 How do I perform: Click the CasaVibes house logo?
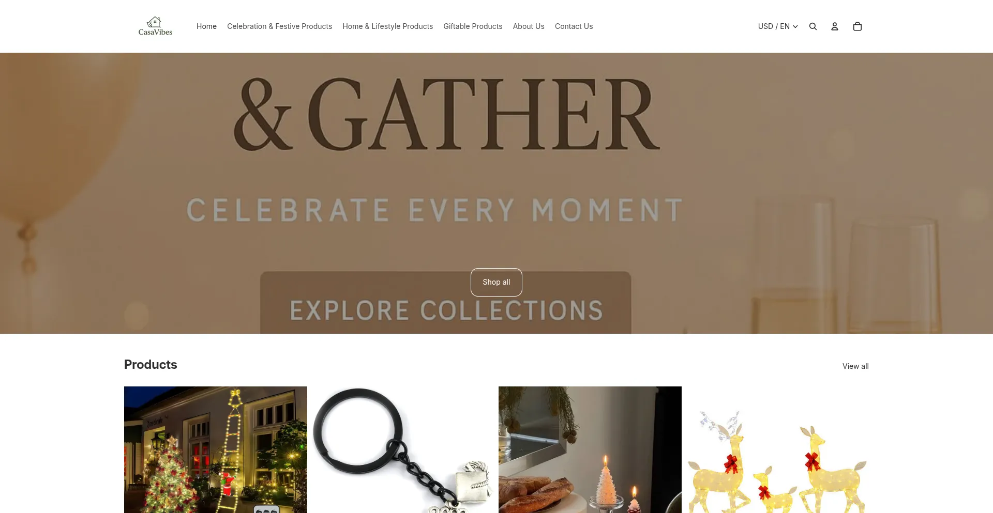point(155,26)
